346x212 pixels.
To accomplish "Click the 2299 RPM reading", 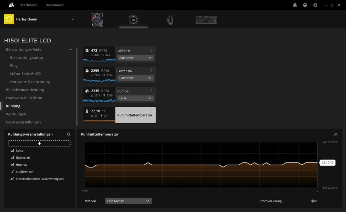I will coord(100,71).
